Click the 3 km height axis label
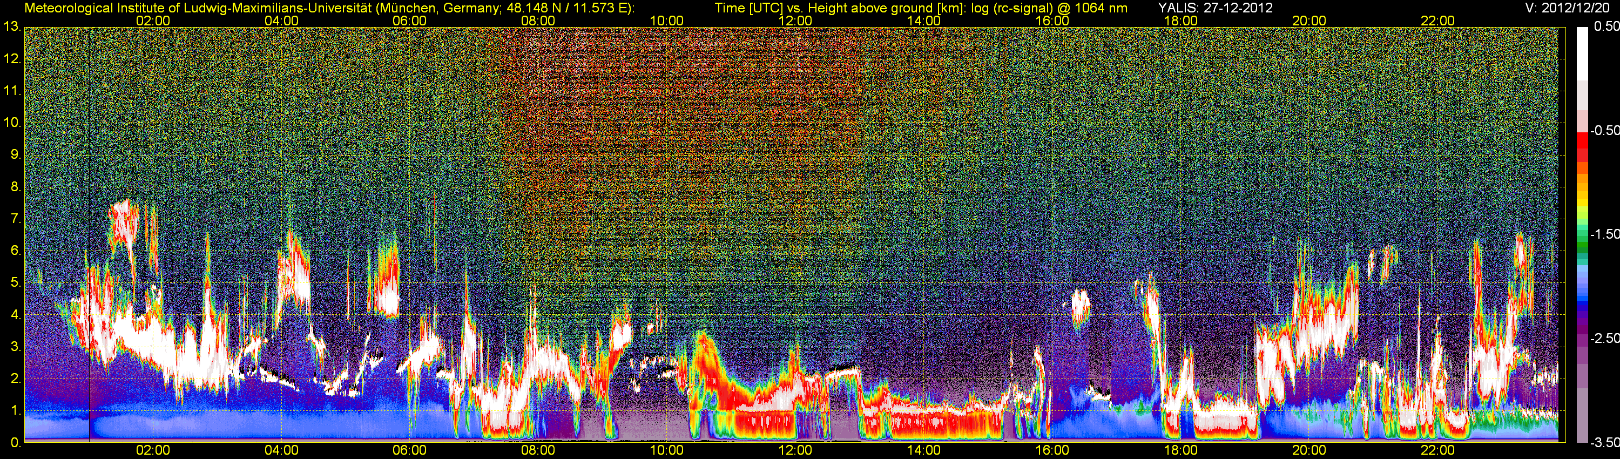 pyautogui.click(x=16, y=347)
